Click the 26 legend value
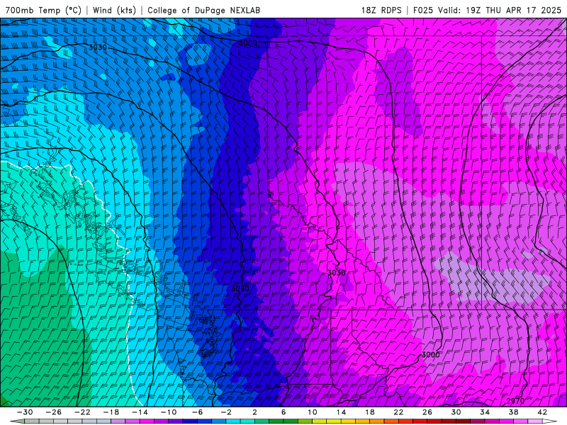 click(427, 412)
